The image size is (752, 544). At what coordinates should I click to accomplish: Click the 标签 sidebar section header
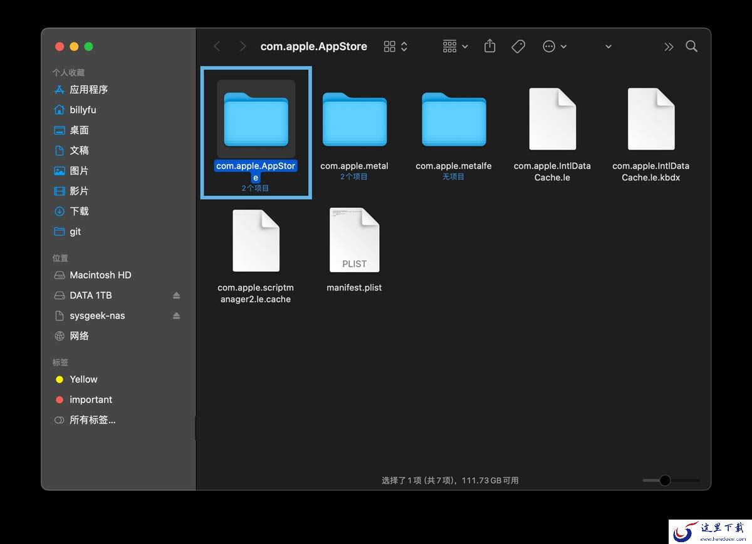pyautogui.click(x=60, y=362)
